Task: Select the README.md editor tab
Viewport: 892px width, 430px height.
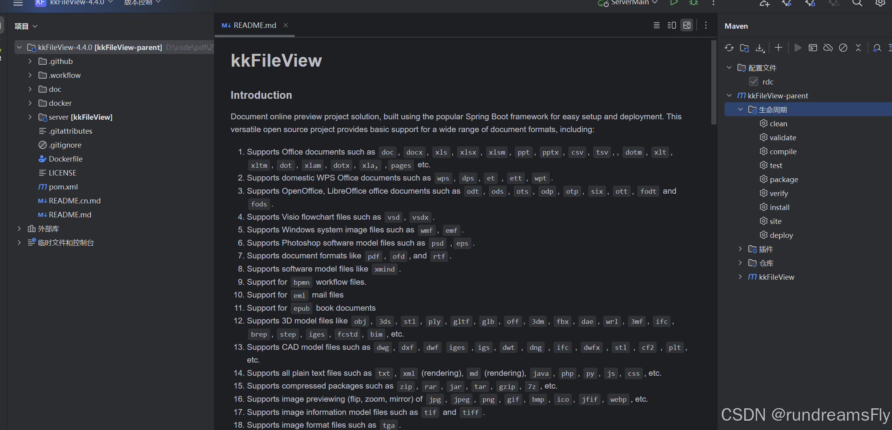Action: [x=255, y=25]
